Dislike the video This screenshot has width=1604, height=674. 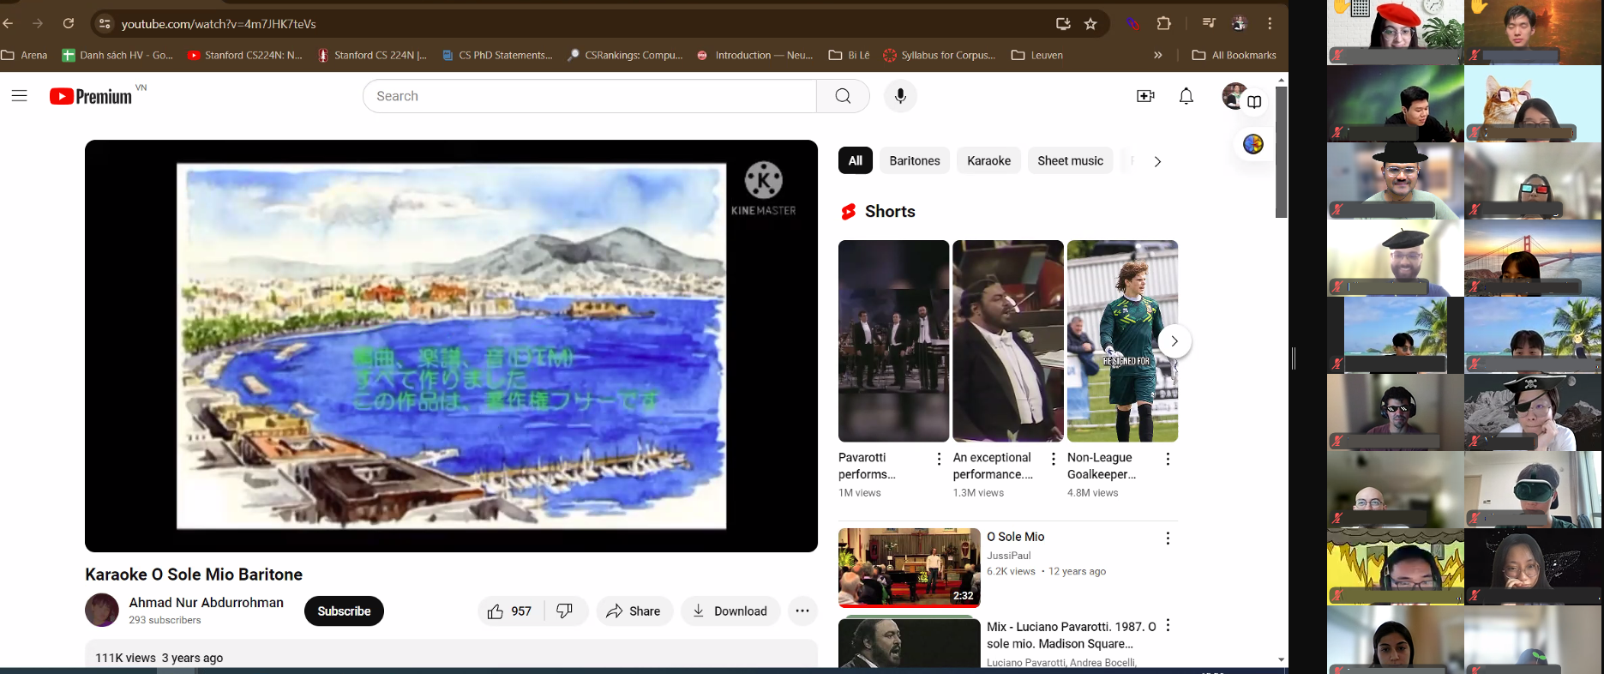565,611
